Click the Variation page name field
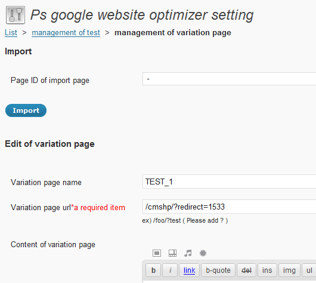Screen dimensions: 316x283 coord(229,182)
